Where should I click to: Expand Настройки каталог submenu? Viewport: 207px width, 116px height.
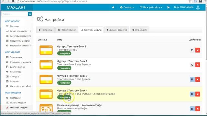coord(31,46)
